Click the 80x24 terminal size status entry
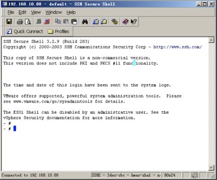This screenshot has width=217, height=180. tap(171, 175)
